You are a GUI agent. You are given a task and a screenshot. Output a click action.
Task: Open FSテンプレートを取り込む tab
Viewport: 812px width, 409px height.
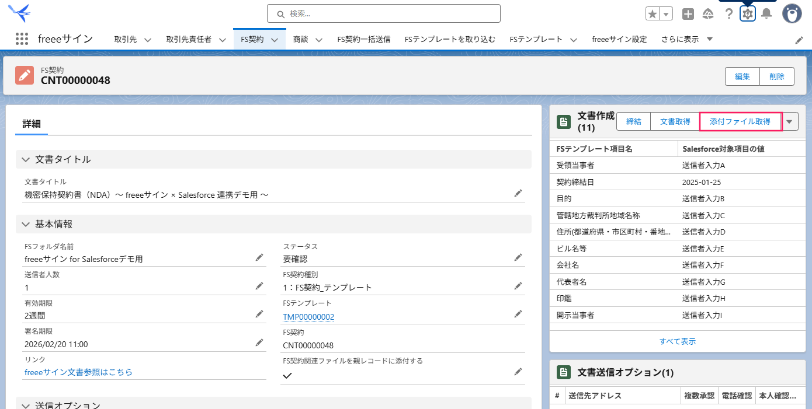tap(450, 39)
